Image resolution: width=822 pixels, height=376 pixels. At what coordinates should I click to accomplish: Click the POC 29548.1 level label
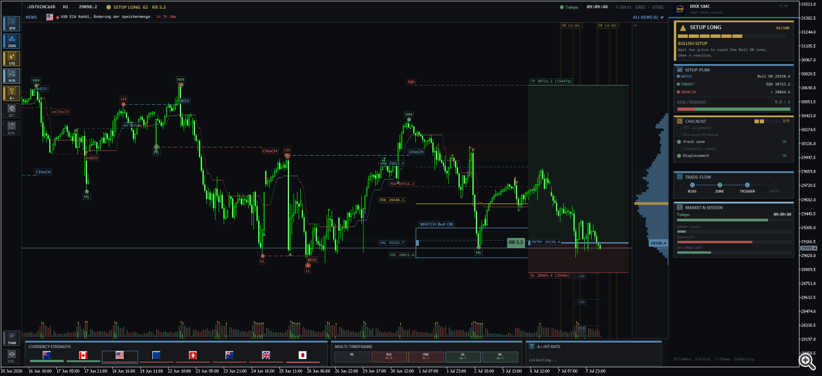(x=392, y=200)
